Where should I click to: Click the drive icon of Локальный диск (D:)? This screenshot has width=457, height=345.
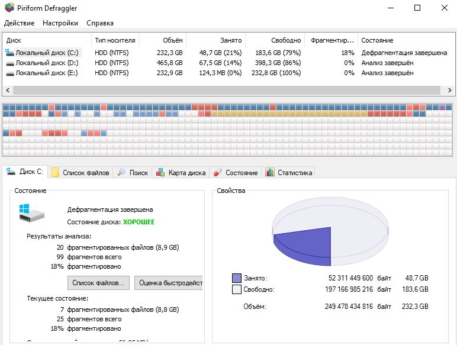point(9,63)
